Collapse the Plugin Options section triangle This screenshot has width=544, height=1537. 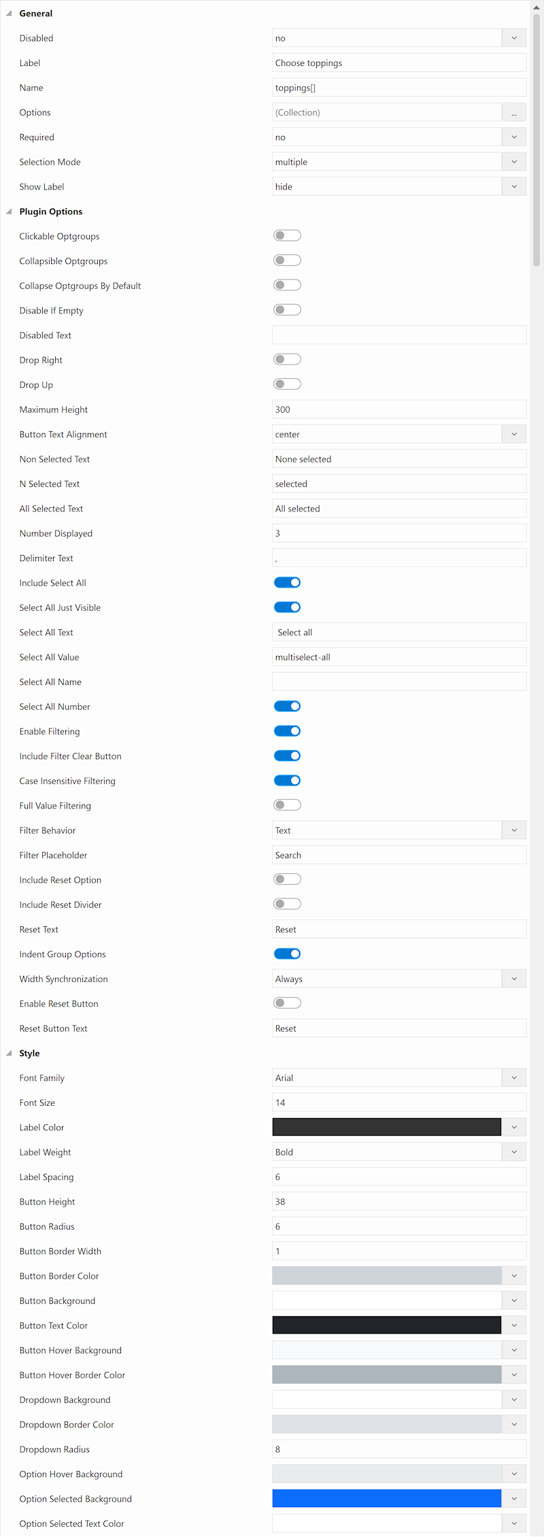[x=9, y=212]
